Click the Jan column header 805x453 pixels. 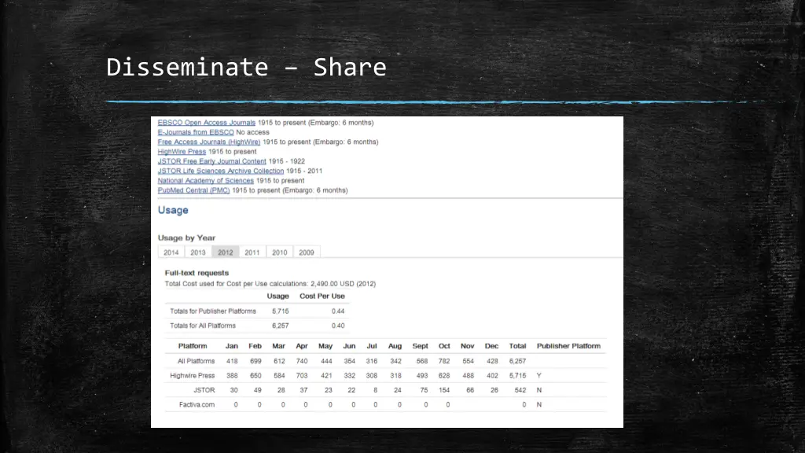(x=232, y=346)
